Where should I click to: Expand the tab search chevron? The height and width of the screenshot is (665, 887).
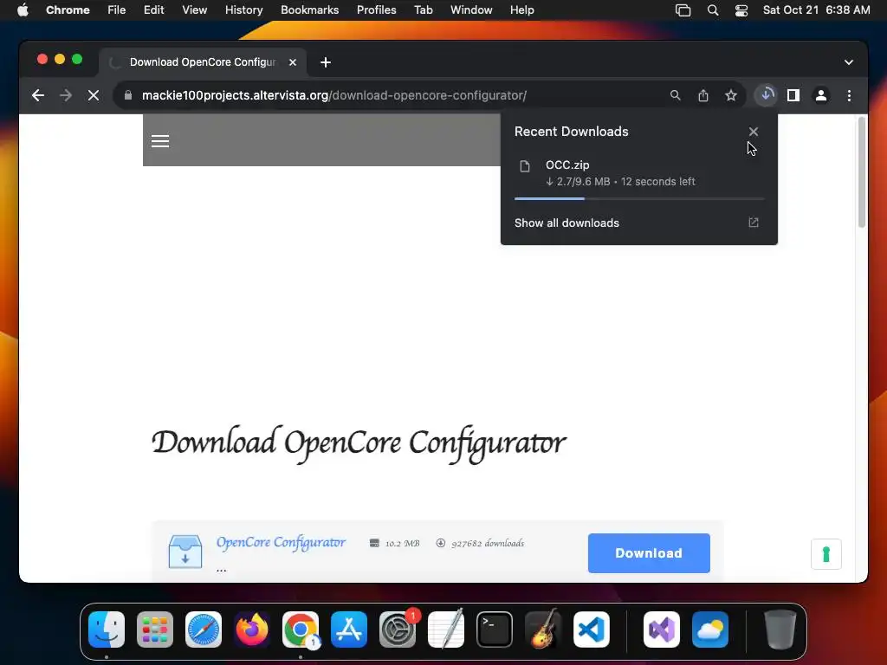(x=849, y=62)
